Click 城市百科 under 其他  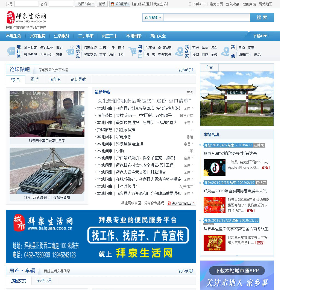coord(245,55)
